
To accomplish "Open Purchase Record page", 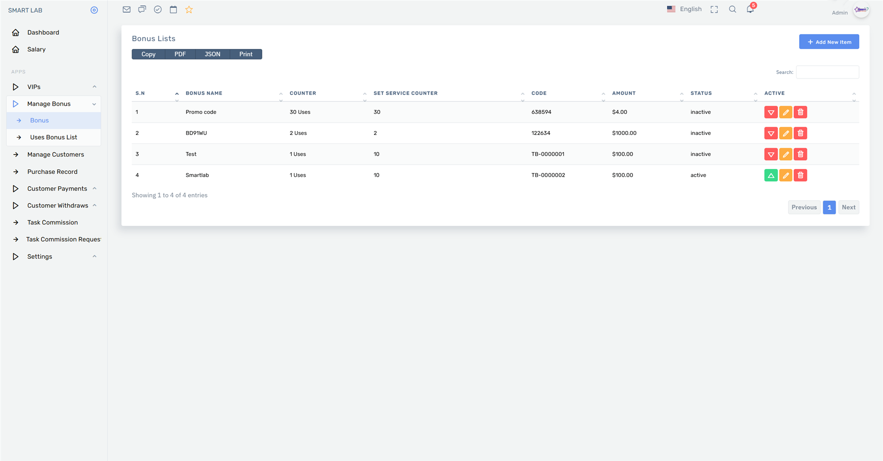I will point(53,172).
